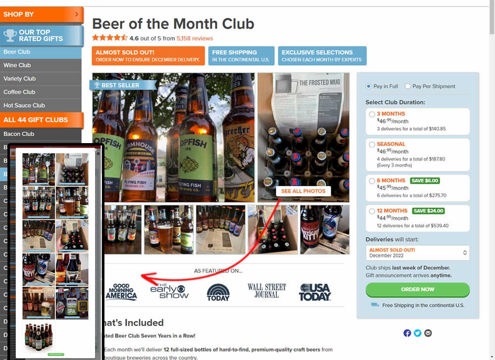Click the Good Morning America logo
This screenshot has width=495, height=360.
point(121,292)
